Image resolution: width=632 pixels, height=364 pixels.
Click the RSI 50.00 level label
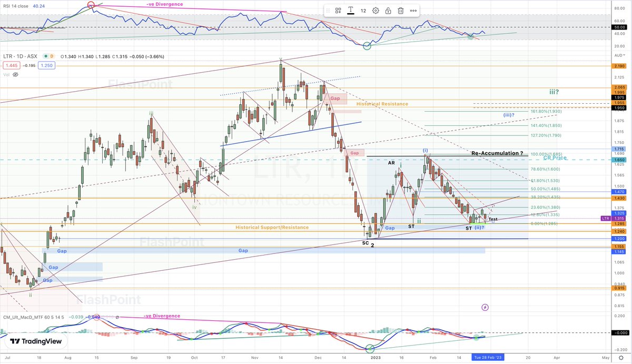[620, 27]
